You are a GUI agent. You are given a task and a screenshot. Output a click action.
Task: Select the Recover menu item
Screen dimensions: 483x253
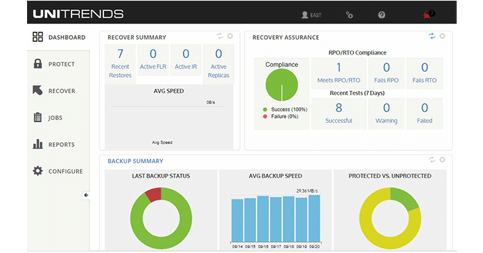[59, 91]
